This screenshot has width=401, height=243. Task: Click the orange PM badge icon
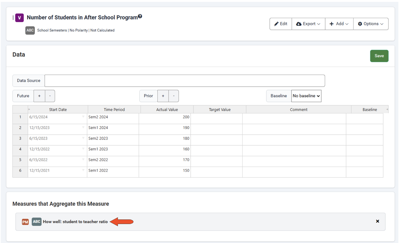[x=25, y=222]
